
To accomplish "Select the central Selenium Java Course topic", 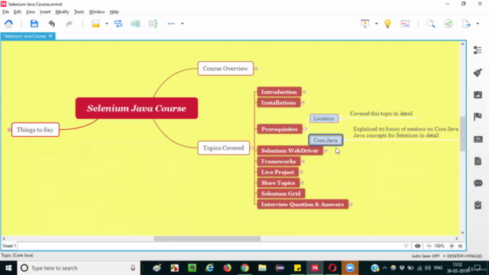I will (137, 108).
